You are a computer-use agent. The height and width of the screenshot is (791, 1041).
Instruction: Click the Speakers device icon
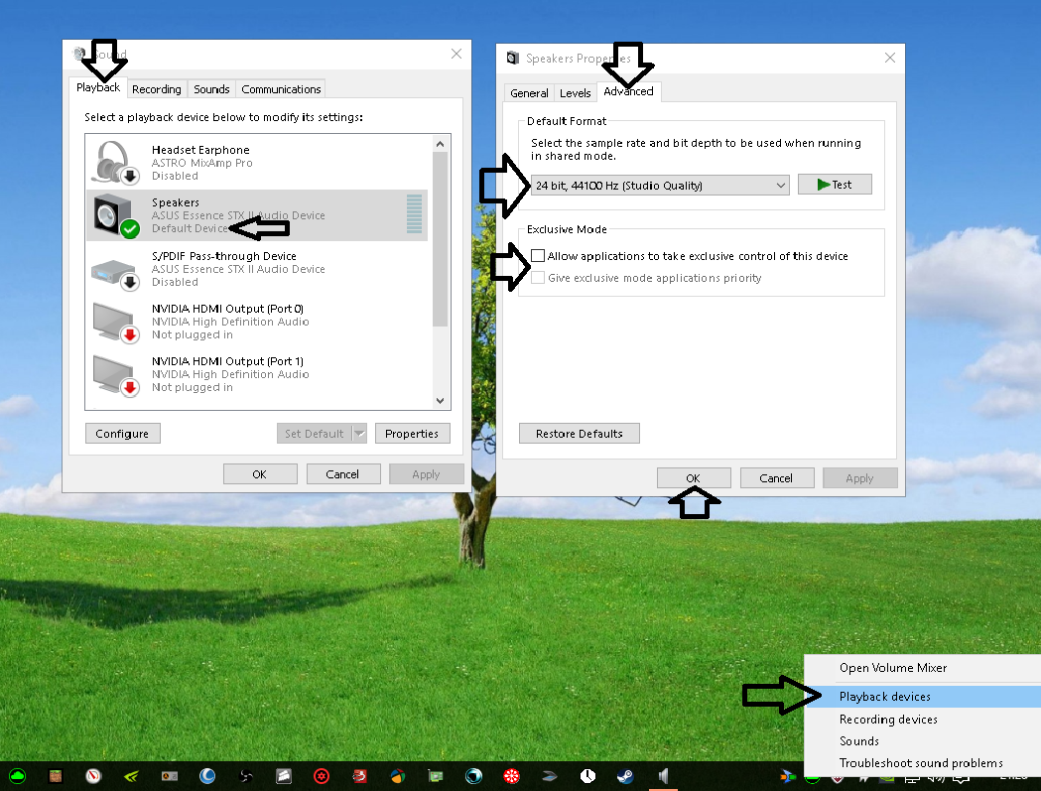coord(114,215)
